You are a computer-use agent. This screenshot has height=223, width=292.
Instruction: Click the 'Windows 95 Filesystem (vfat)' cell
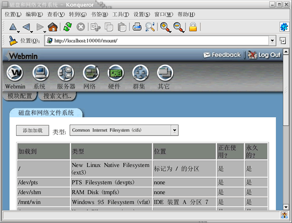click(111, 202)
